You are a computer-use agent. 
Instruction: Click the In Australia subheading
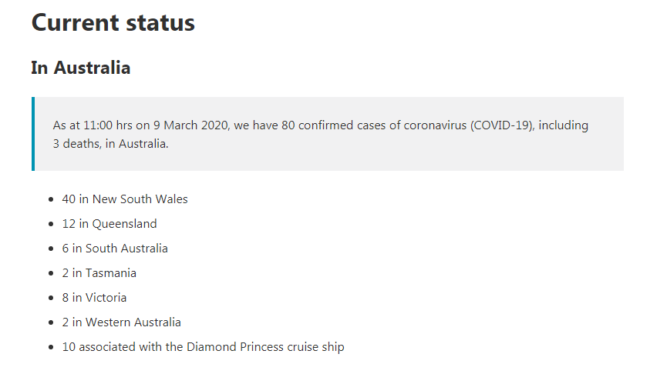click(81, 68)
